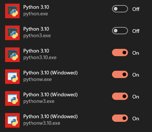Image resolution: width=152 pixels, height=132 pixels.
Task: Click the Python 3.10 (Windowed) title above pythonw3.exe
Action: coord(51,95)
